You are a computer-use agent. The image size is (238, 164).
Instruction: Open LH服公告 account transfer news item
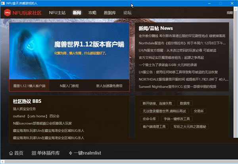tap(178, 72)
